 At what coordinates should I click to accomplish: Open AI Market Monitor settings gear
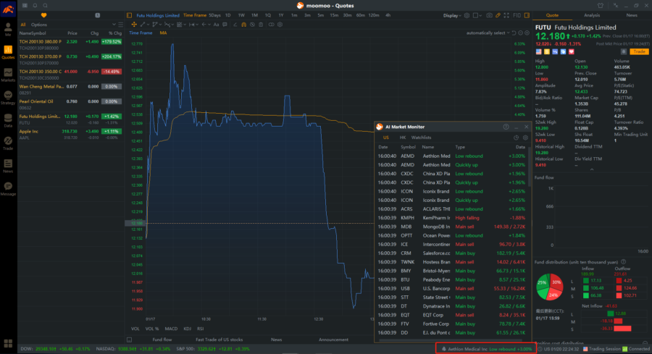[x=526, y=138]
